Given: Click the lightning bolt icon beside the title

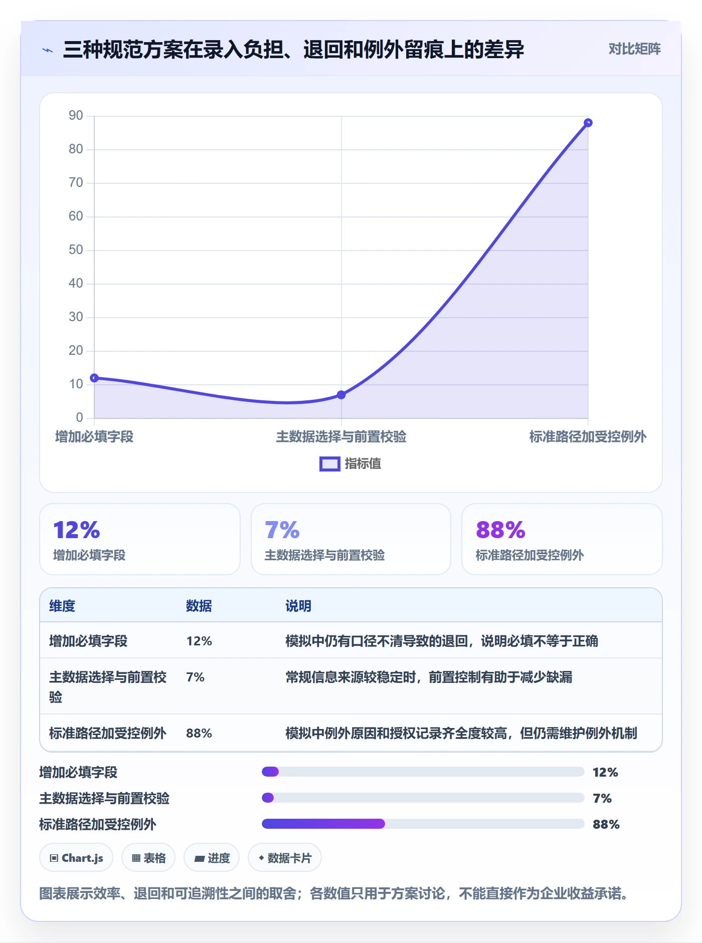Looking at the screenshot, I should click(x=48, y=50).
